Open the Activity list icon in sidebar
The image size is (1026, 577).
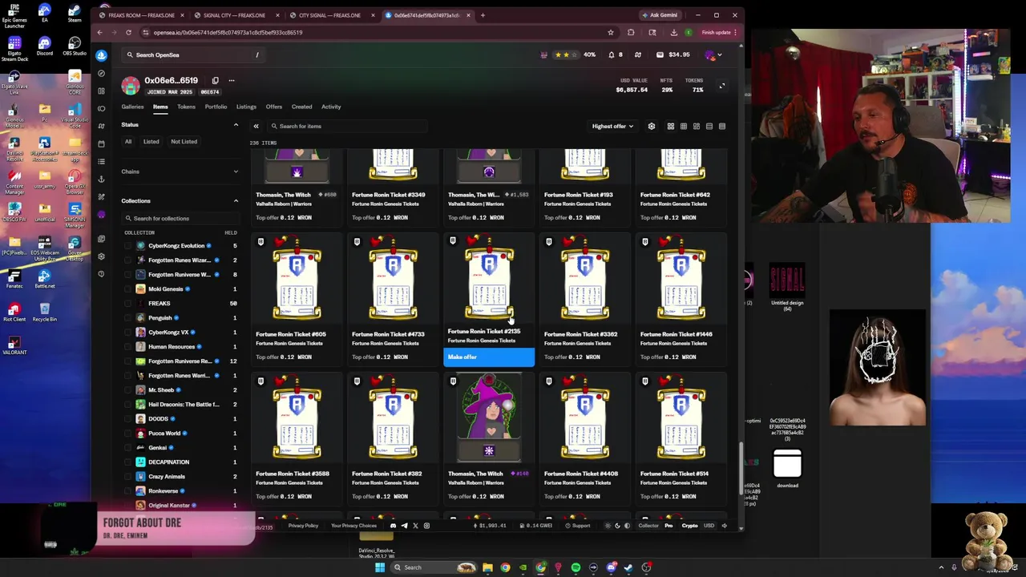tap(101, 161)
